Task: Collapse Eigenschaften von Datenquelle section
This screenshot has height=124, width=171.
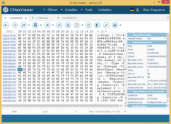Action: click(x=130, y=92)
